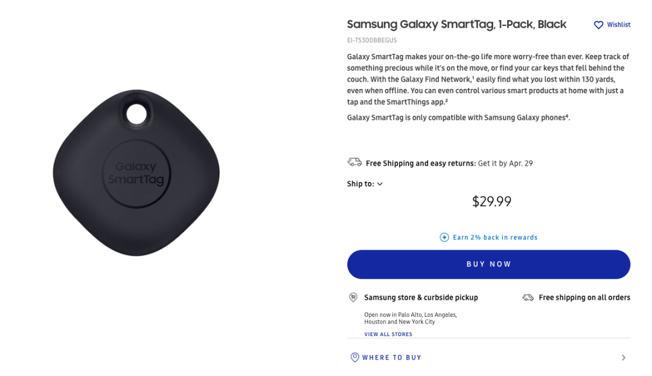Click the Galaxy SmartTag product image
The height and width of the screenshot is (376, 652).
136,172
